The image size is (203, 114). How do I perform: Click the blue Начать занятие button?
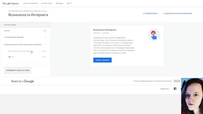click(102, 60)
